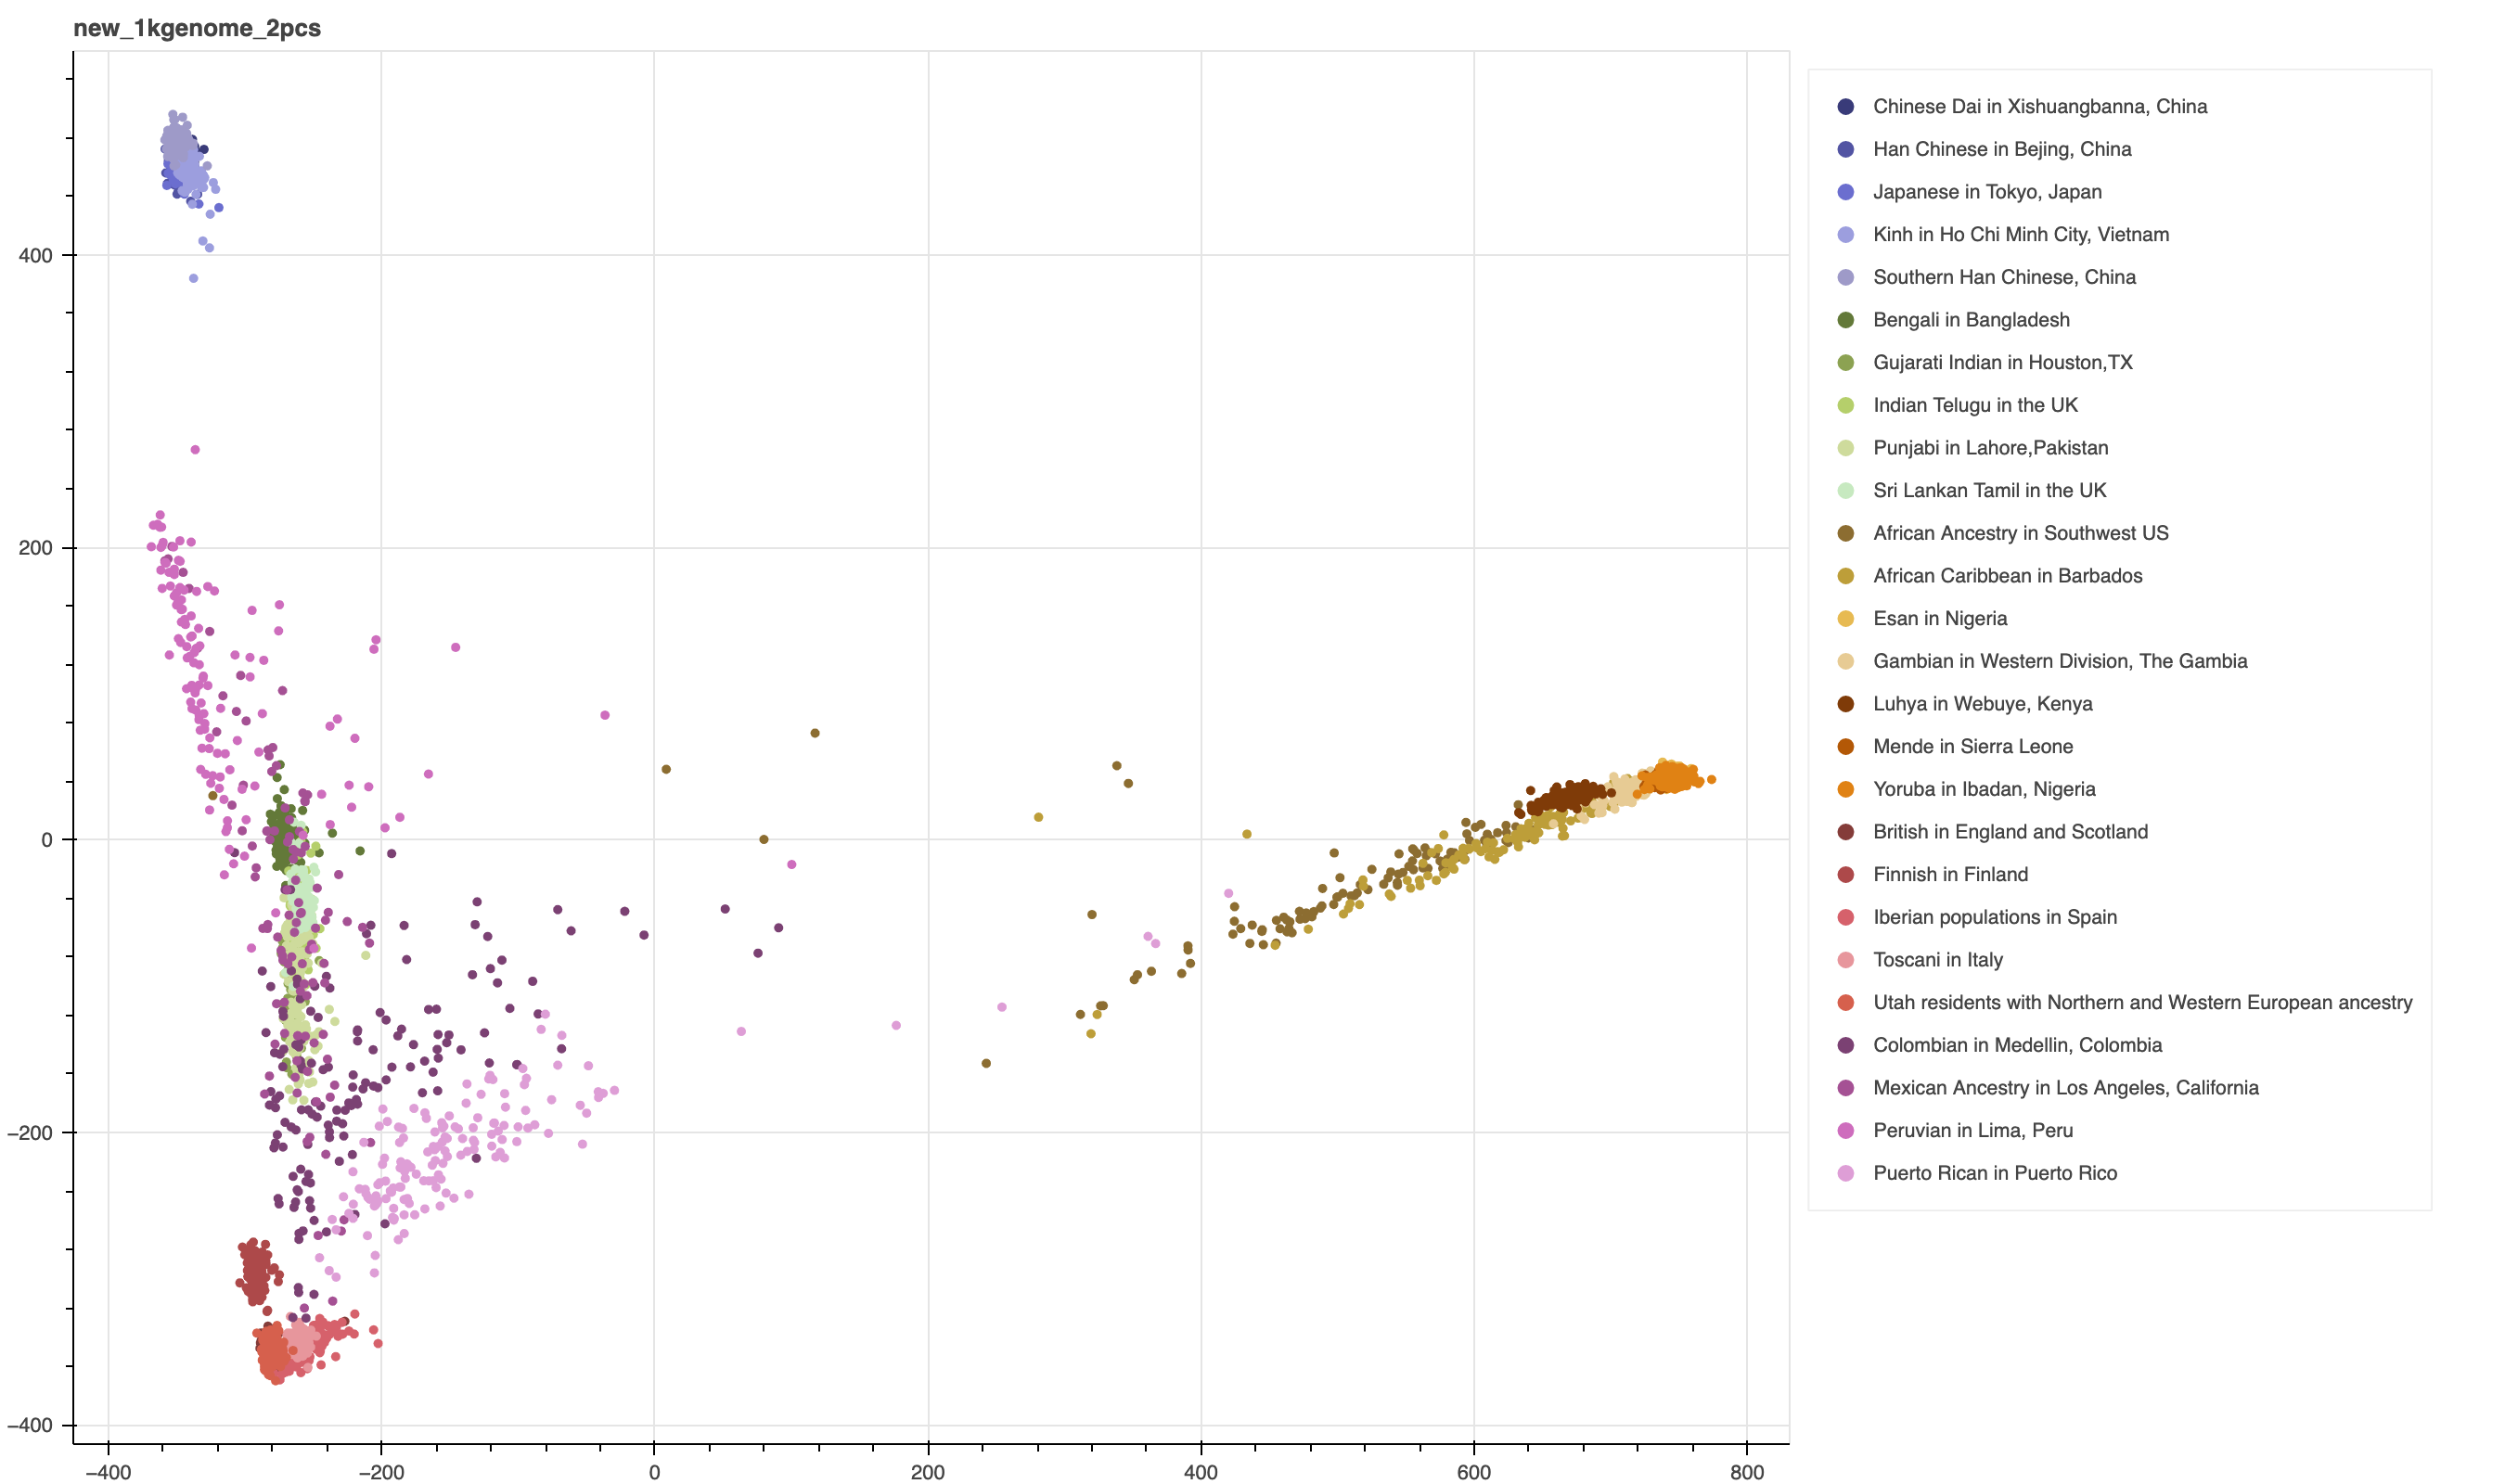Toggle Han Chinese in Bejing legend entry
The height and width of the screenshot is (1484, 2505).
click(2001, 149)
